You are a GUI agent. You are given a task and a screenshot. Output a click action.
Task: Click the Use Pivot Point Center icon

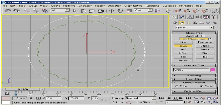point(157,11)
